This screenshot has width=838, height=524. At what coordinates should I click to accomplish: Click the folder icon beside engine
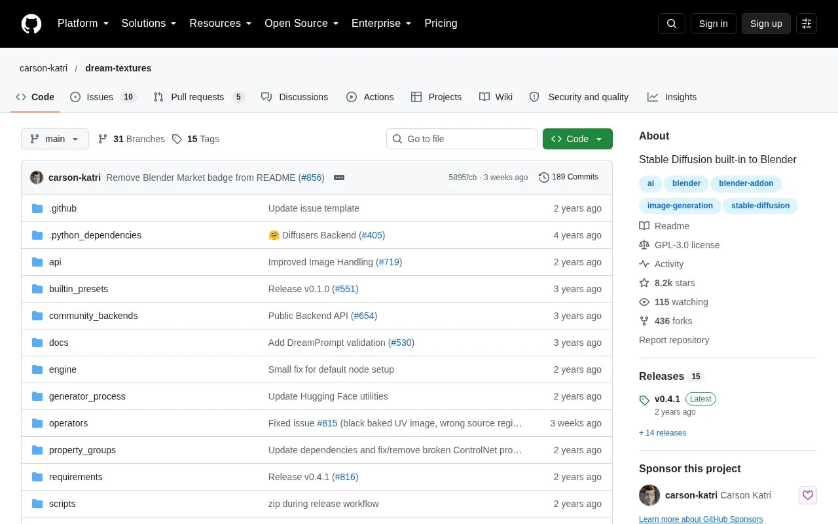point(37,369)
